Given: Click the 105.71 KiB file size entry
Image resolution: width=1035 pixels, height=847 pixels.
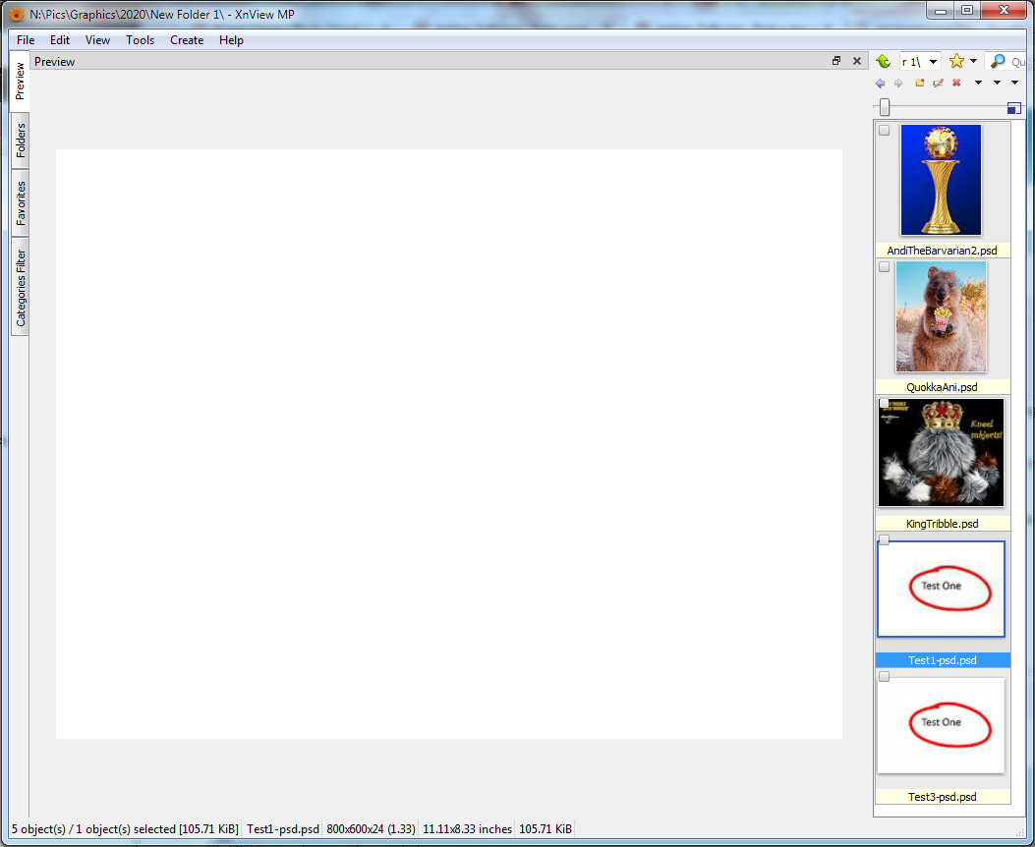Looking at the screenshot, I should (x=546, y=829).
